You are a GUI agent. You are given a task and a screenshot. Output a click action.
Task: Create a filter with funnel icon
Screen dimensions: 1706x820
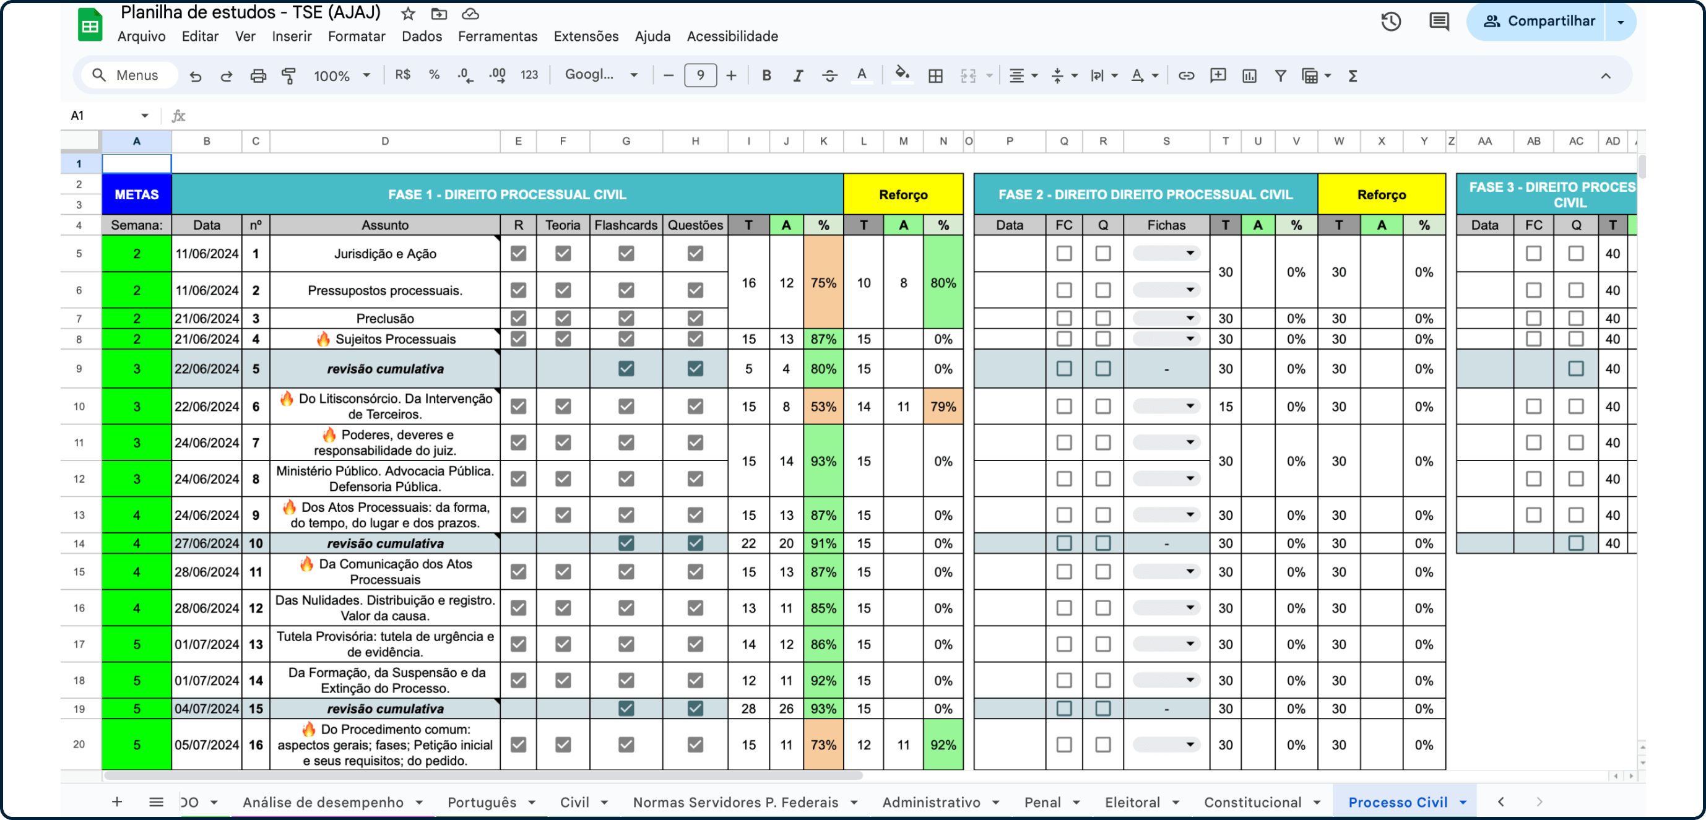click(x=1280, y=76)
